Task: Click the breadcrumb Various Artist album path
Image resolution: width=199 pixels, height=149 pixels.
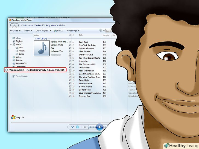Action: point(43,25)
